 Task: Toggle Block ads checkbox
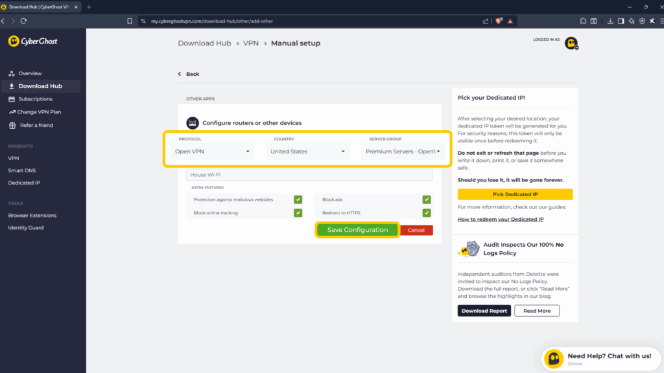(x=427, y=199)
